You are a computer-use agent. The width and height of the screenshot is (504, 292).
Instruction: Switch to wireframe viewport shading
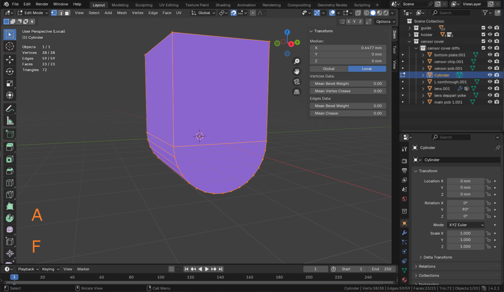coord(366,13)
